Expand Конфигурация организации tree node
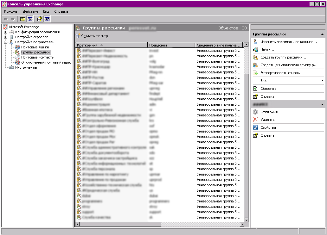 point(6,32)
